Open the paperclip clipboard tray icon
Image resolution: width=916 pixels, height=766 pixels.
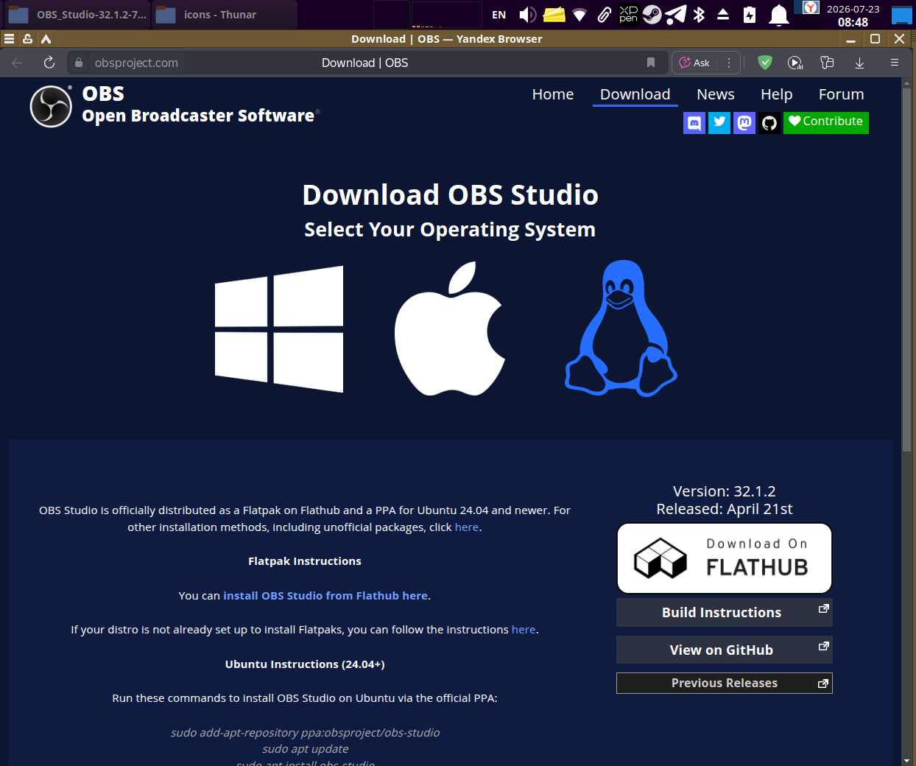604,15
